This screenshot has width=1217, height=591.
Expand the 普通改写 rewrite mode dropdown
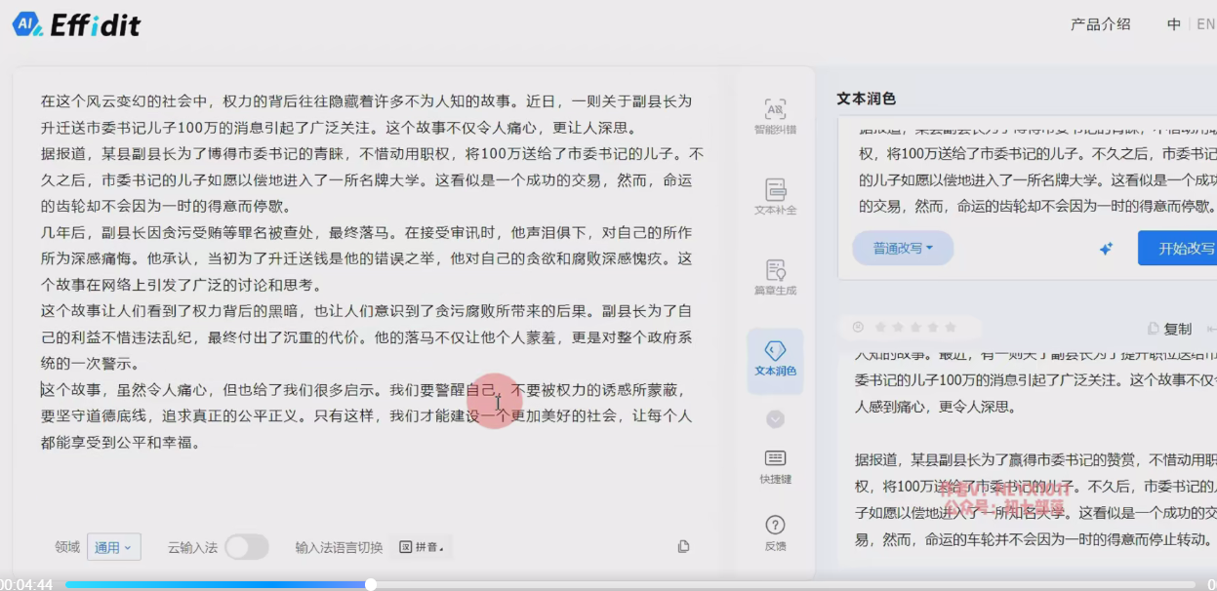point(902,249)
